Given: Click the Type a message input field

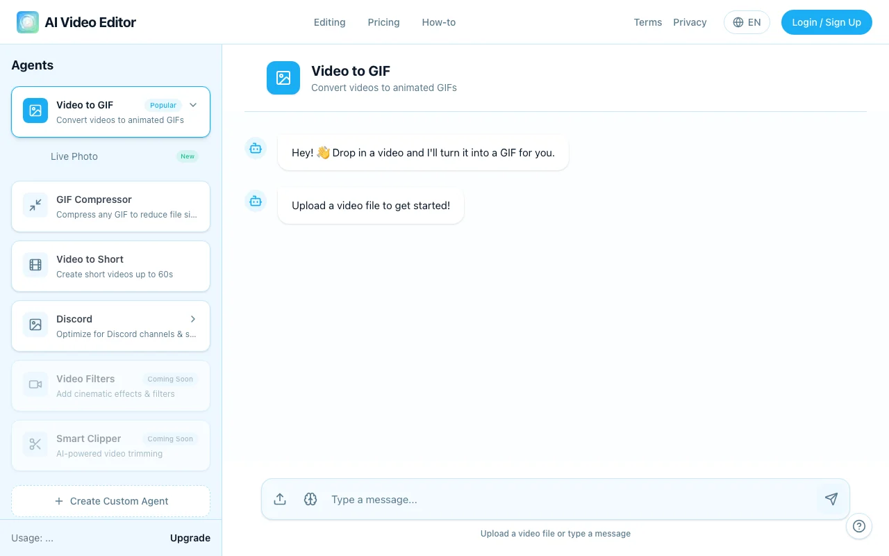Looking at the screenshot, I should pos(570,500).
